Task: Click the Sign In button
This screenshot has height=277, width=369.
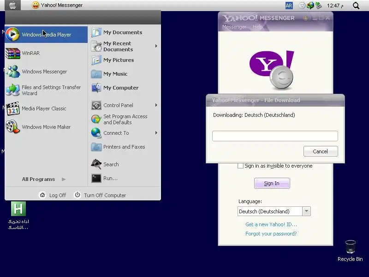Action: point(272,183)
